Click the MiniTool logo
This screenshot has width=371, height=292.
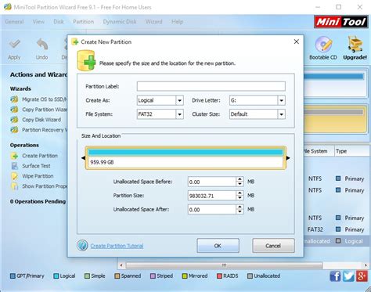click(x=340, y=22)
